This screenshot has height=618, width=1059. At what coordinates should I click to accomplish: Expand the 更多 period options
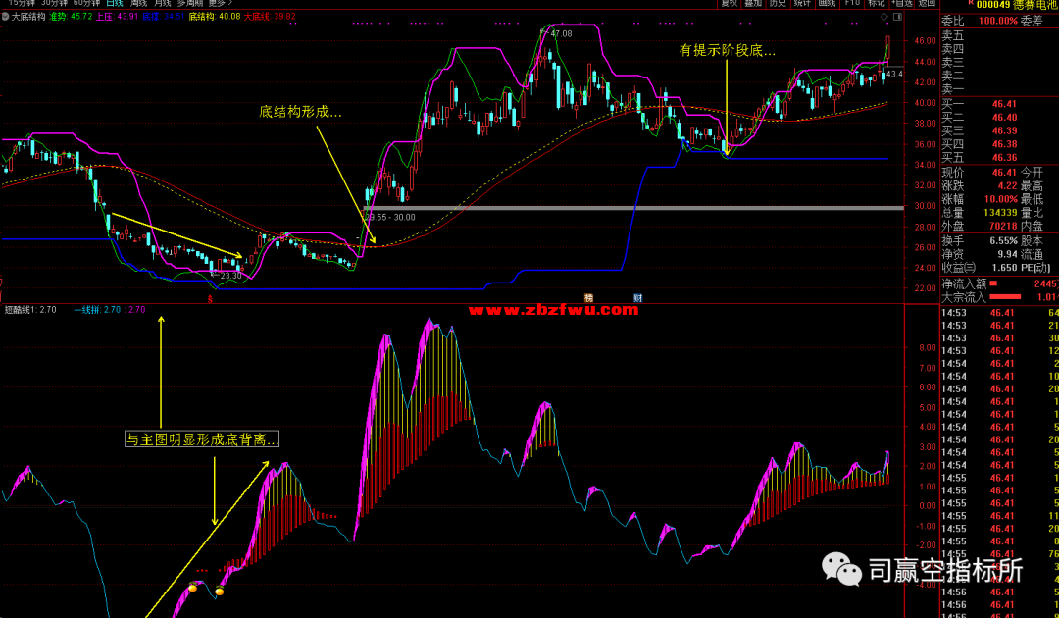pyautogui.click(x=221, y=3)
